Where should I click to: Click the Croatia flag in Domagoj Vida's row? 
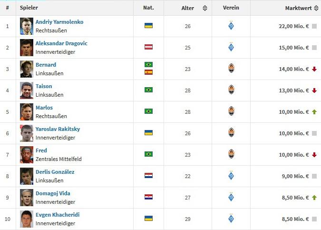(148, 197)
